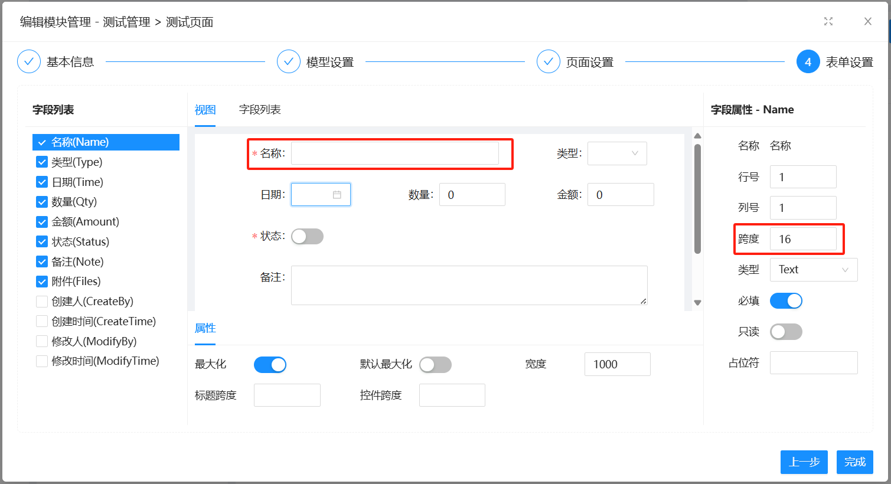The height and width of the screenshot is (484, 891).
Task: Click the step 4 表单设置 circle
Action: (808, 61)
